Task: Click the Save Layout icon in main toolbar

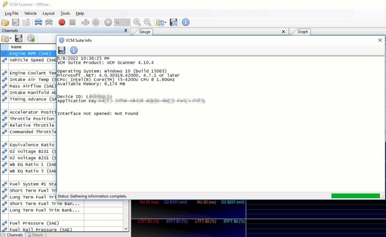Action: pyautogui.click(x=173, y=22)
